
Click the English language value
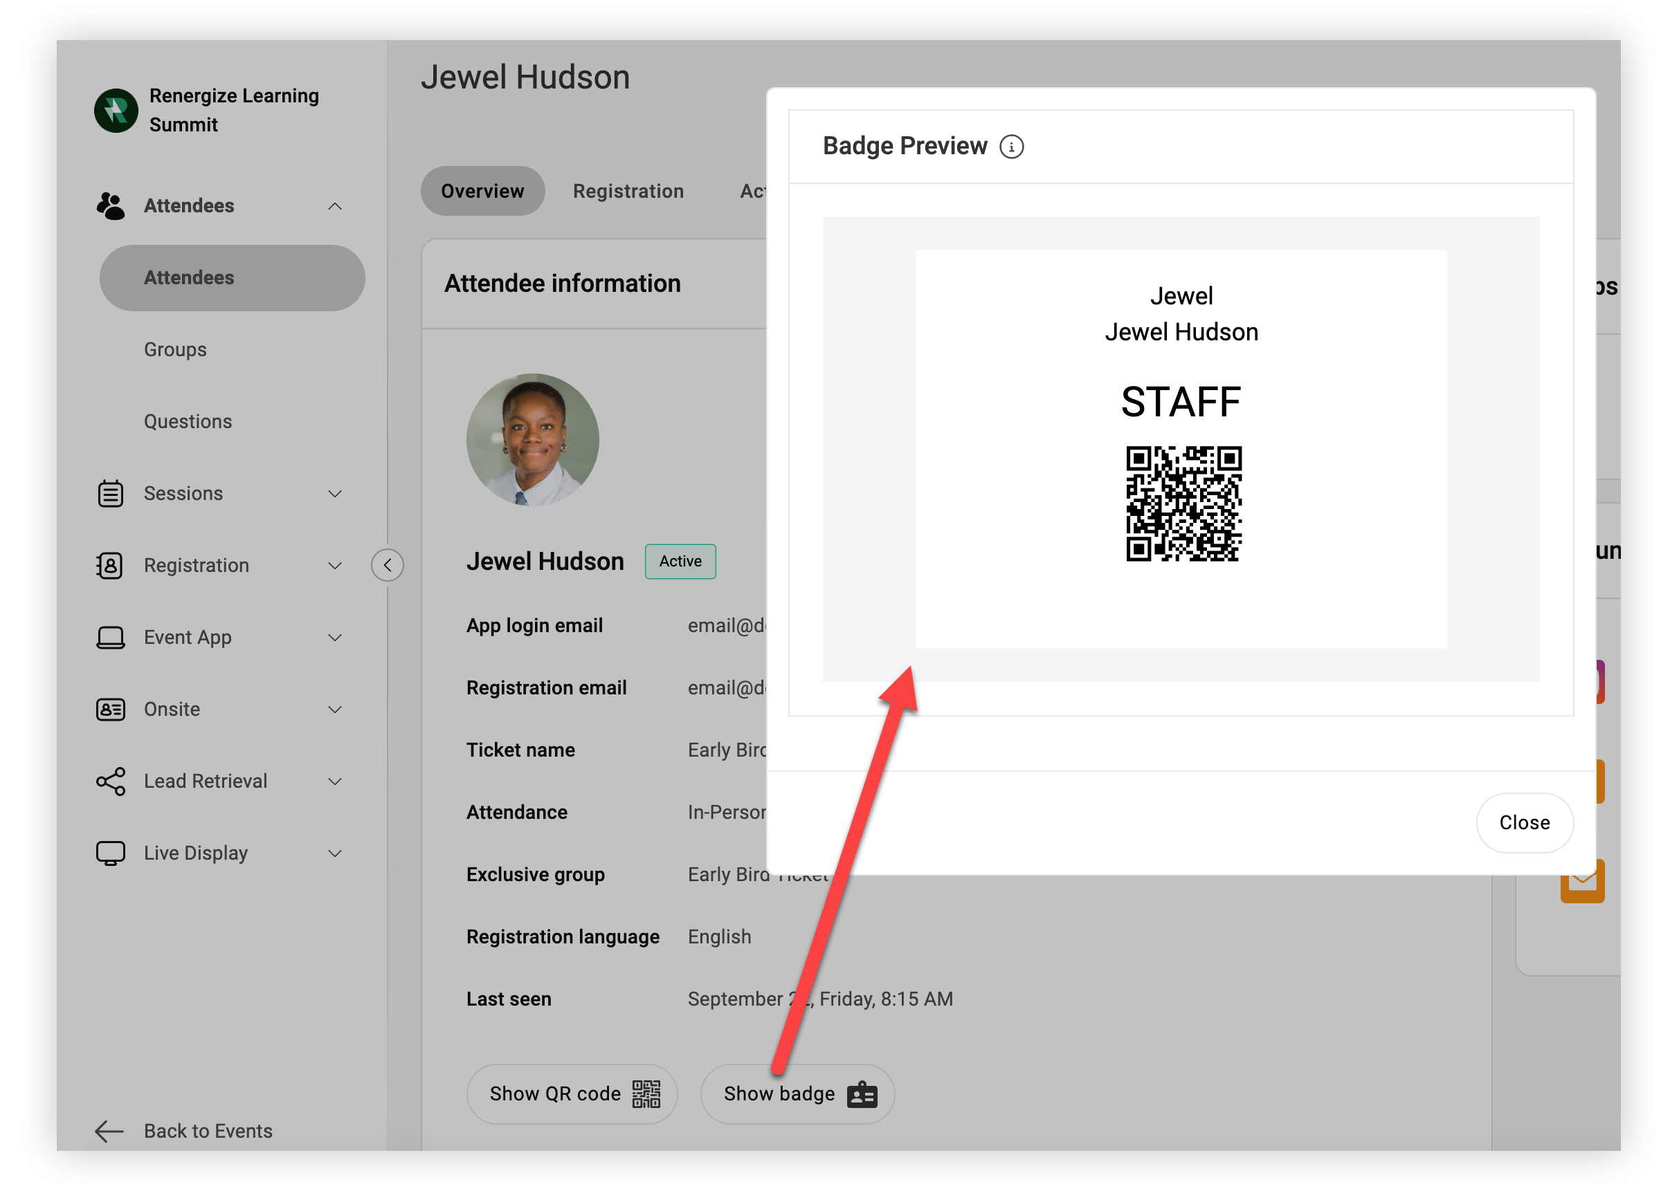pyautogui.click(x=719, y=936)
